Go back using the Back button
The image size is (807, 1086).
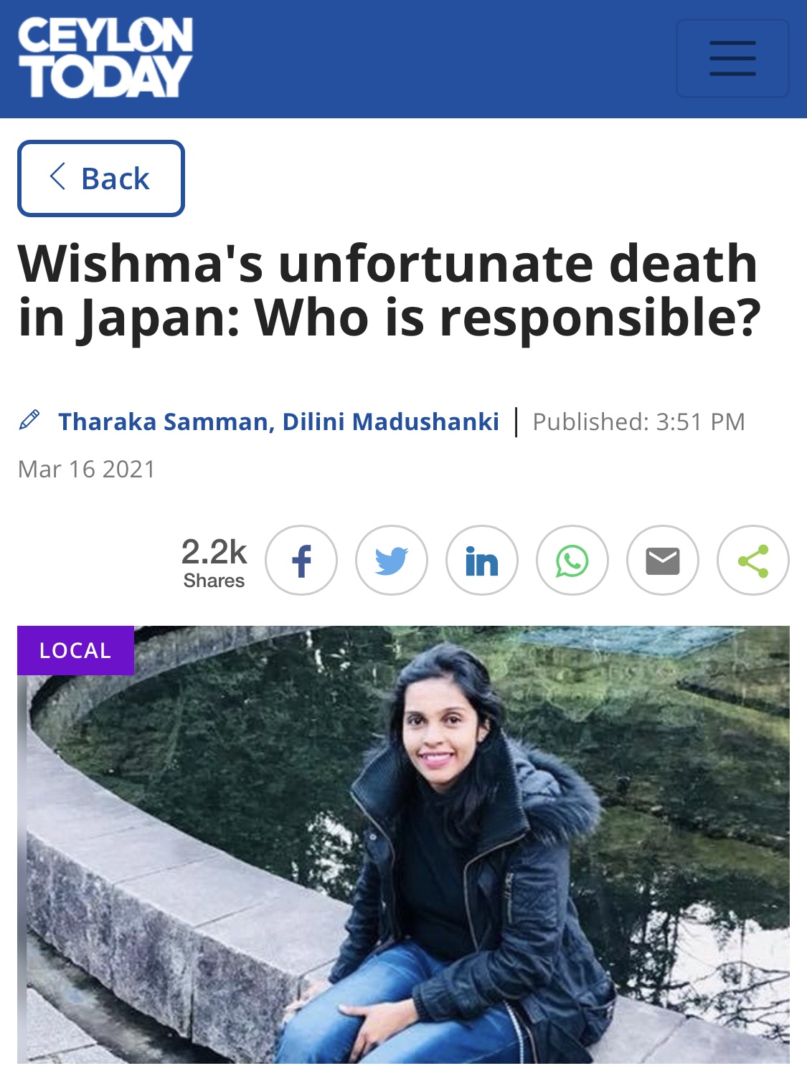[x=101, y=178]
